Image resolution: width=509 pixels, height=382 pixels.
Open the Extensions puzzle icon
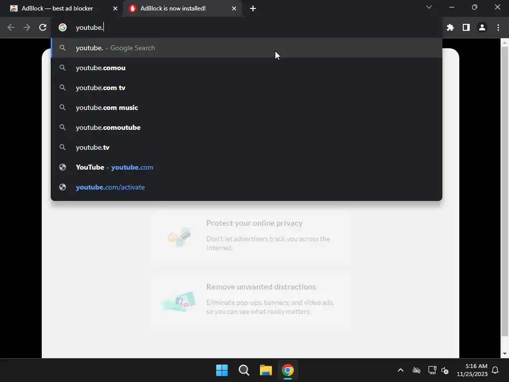tap(450, 28)
